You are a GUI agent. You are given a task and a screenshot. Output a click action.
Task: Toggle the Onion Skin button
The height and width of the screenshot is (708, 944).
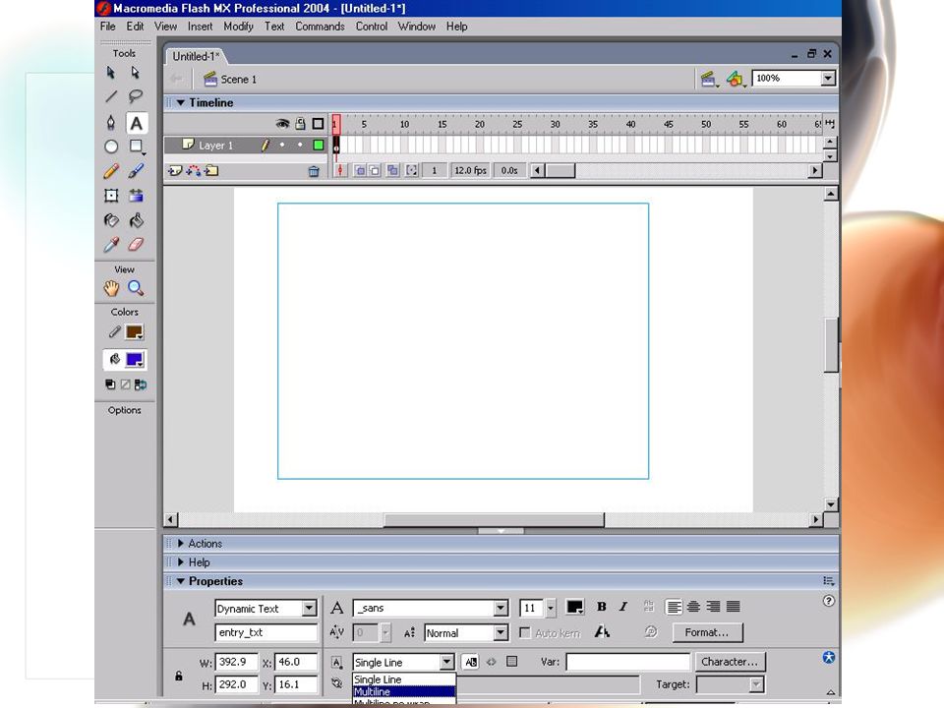point(360,171)
